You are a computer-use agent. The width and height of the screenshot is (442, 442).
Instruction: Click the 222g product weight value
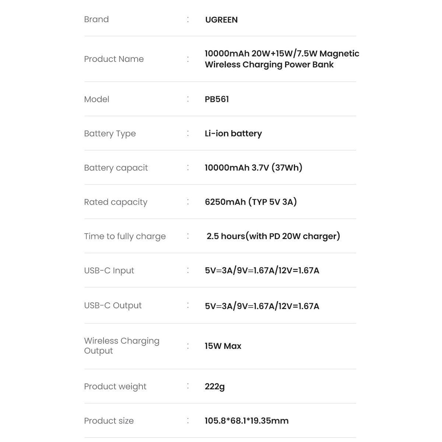[x=215, y=386]
